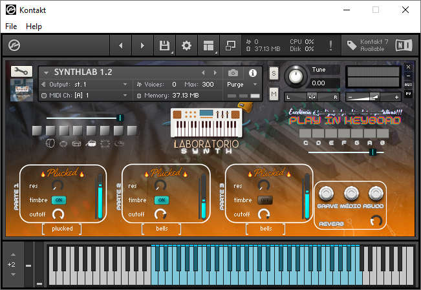This screenshot has height=290, width=421.
Task: Toggle PV button
Action: click(408, 94)
